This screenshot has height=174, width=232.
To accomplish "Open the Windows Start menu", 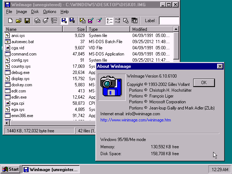I will click(x=11, y=169).
